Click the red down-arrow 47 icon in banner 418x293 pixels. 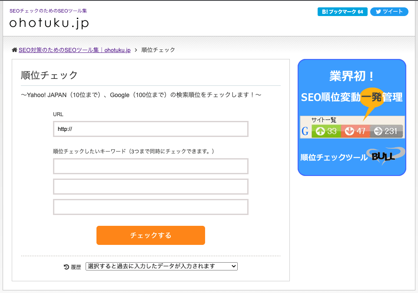tap(355, 131)
